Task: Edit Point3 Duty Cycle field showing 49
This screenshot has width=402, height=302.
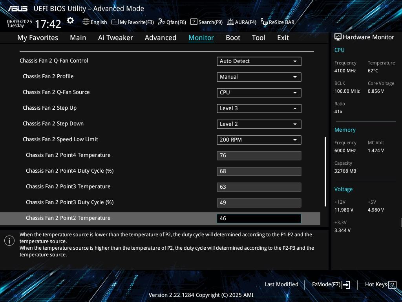Action: (259, 203)
